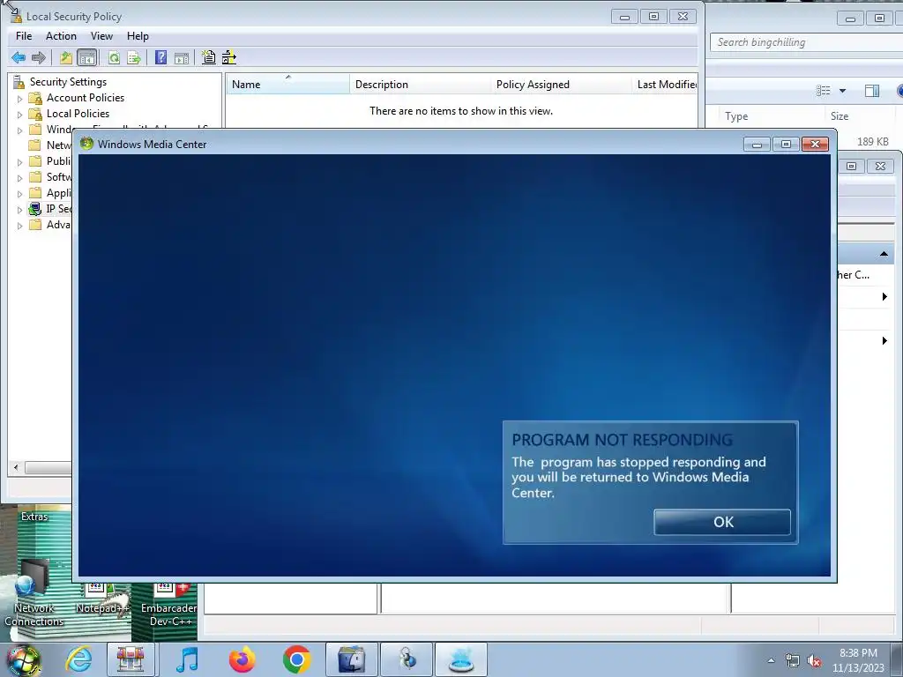This screenshot has height=677, width=903.
Task: Open the view options dropdown in the bingchilling window
Action: point(842,91)
